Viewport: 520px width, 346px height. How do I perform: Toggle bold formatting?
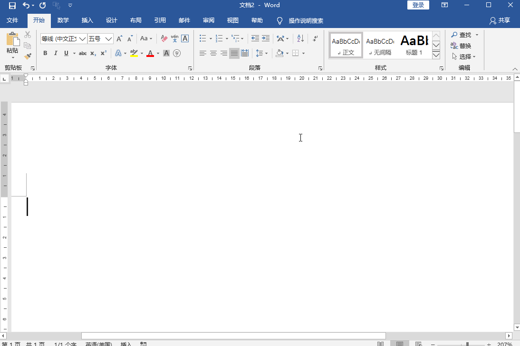click(x=45, y=53)
